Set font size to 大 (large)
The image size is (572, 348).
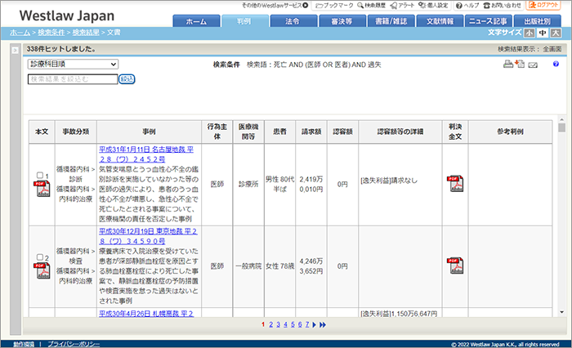point(556,33)
